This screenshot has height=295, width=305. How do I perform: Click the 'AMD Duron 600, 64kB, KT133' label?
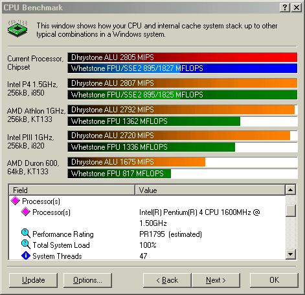pos(33,167)
